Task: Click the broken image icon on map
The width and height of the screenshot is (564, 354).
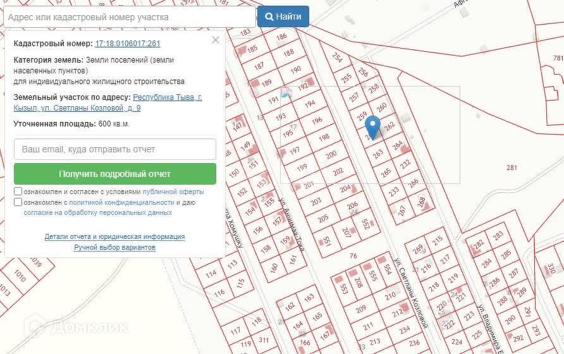Action: (x=286, y=93)
